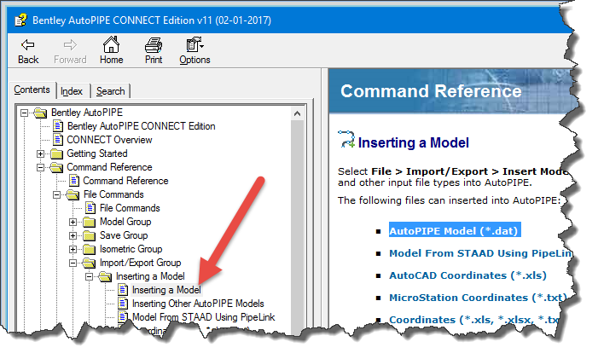This screenshot has width=598, height=359.
Task: Select Inserting Other AutoPIPE Models tree item
Action: [x=198, y=304]
